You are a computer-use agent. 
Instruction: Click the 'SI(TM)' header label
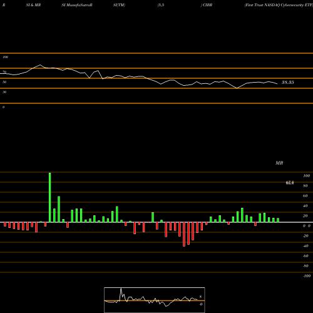tap(119, 5)
